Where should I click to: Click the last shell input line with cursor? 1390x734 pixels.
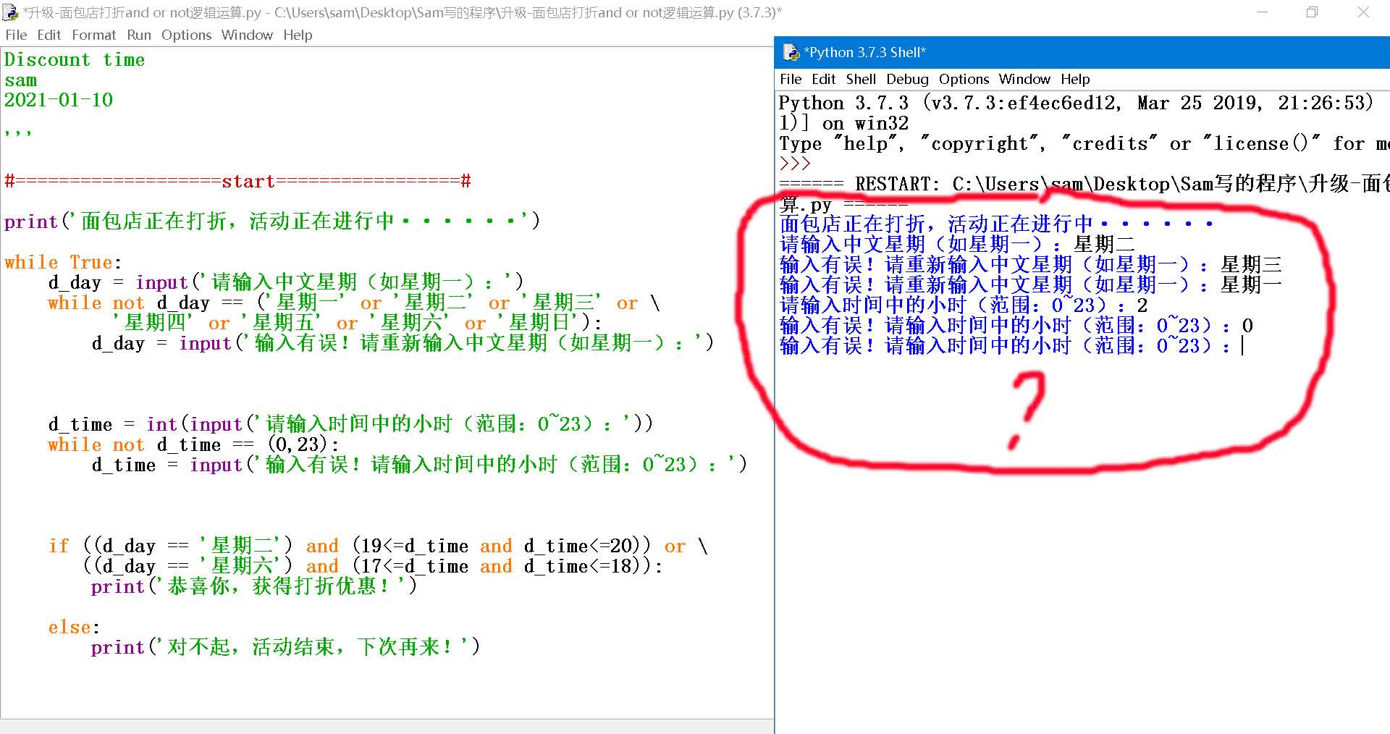[1011, 346]
